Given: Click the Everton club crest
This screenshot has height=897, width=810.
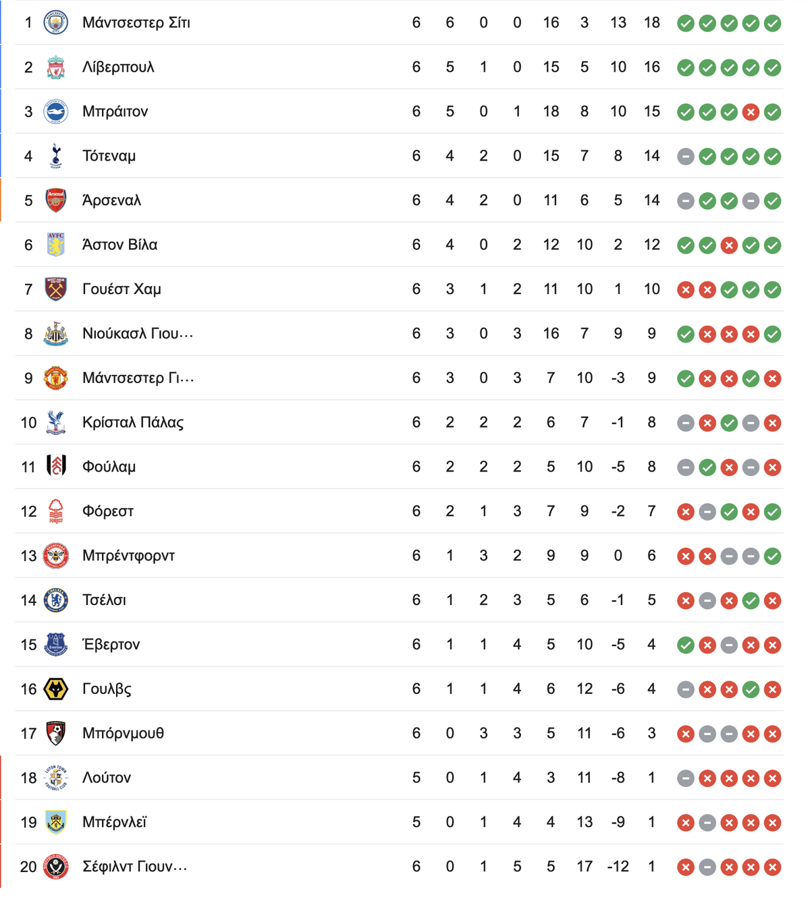Looking at the screenshot, I should pos(56,644).
